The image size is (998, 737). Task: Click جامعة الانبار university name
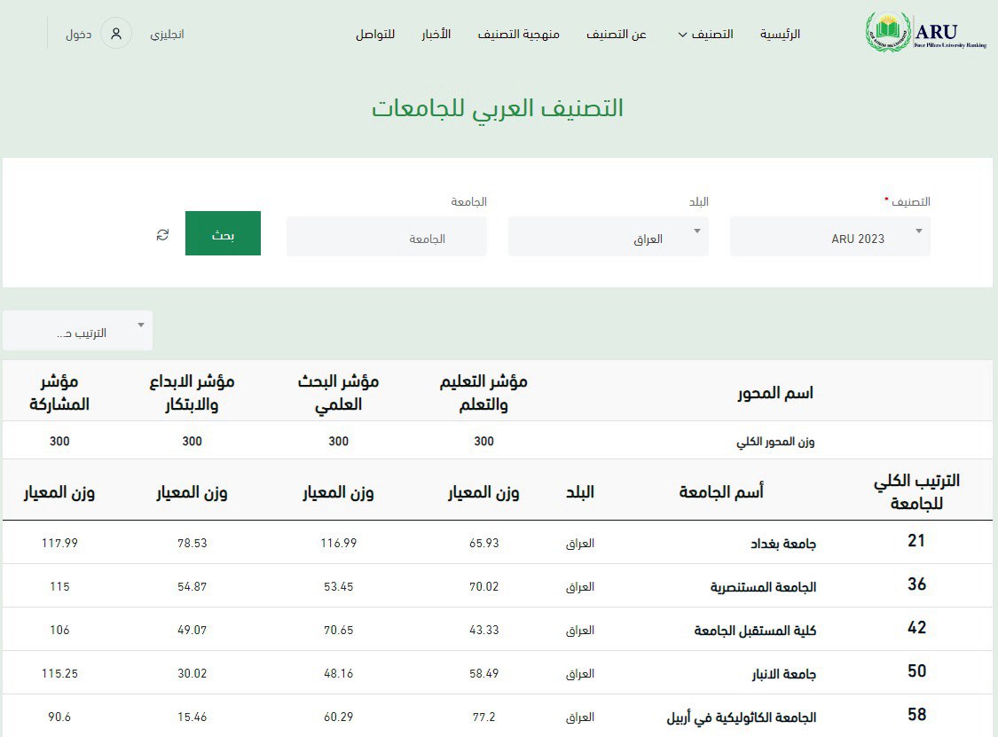pyautogui.click(x=783, y=673)
